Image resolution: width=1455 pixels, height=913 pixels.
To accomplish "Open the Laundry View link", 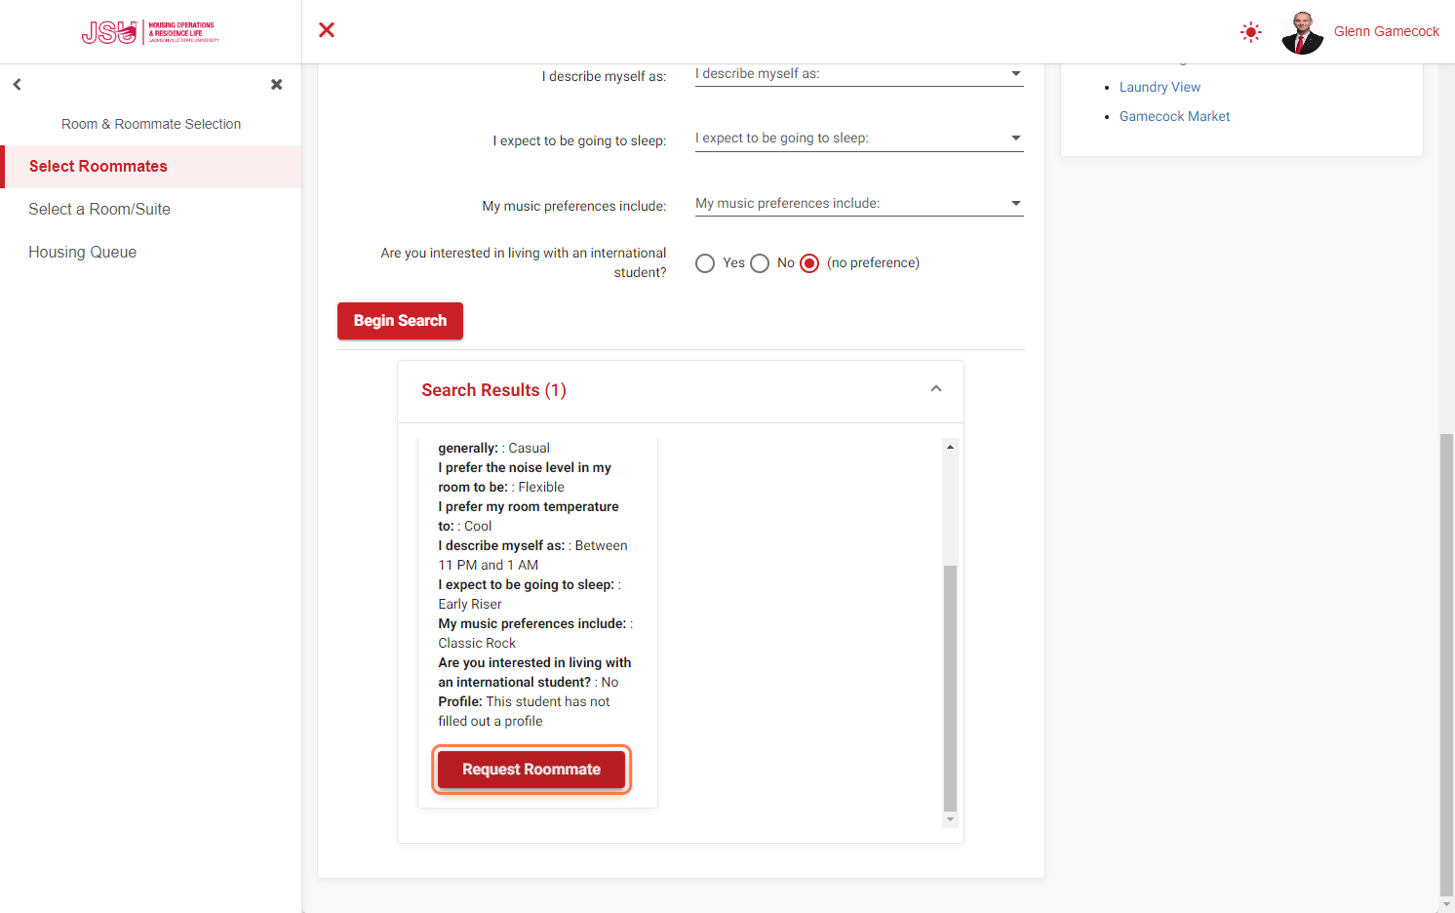I will [x=1160, y=87].
